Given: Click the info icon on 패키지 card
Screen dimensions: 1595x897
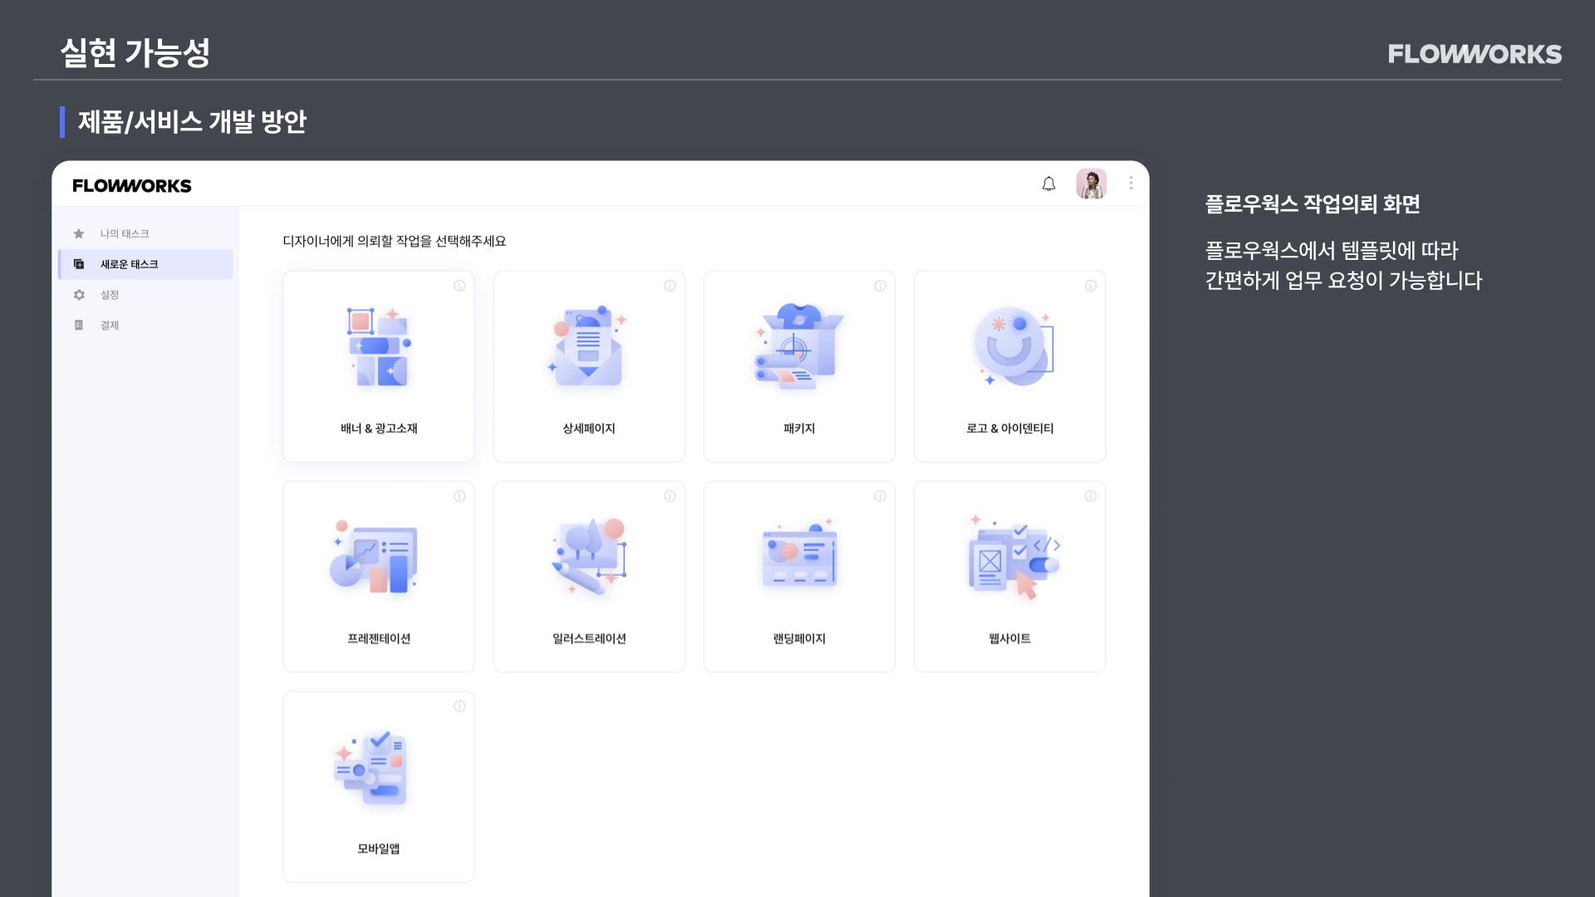Looking at the screenshot, I should coord(880,286).
